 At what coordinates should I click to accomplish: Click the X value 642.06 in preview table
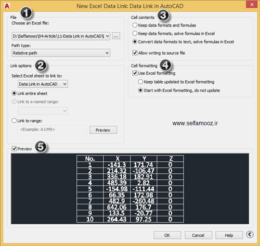[116, 207]
